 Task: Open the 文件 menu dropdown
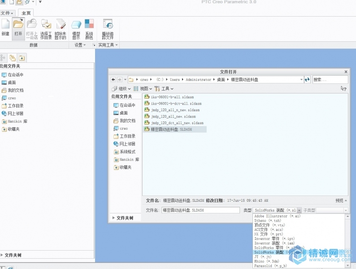coord(7,13)
